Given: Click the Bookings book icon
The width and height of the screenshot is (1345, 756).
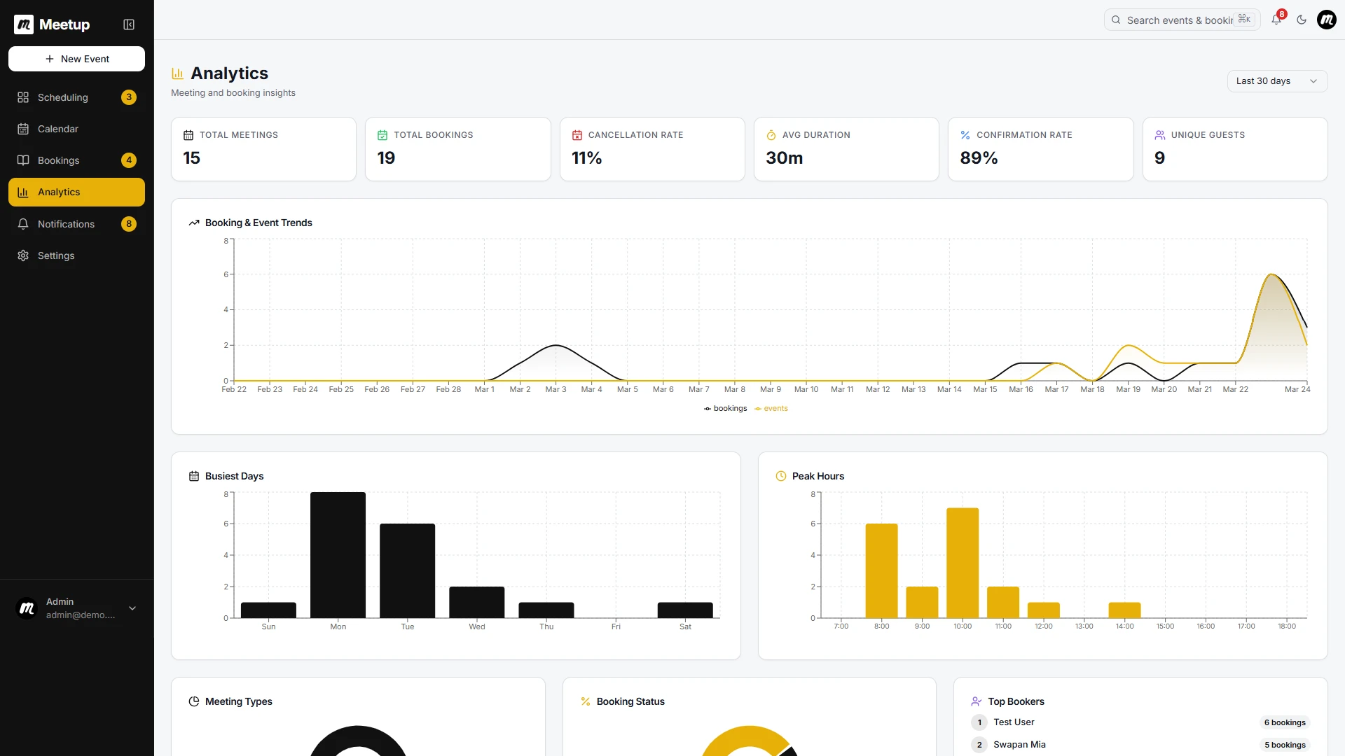Looking at the screenshot, I should 23,160.
